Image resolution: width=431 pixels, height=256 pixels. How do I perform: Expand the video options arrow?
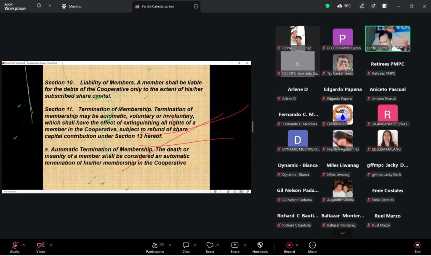(x=51, y=245)
